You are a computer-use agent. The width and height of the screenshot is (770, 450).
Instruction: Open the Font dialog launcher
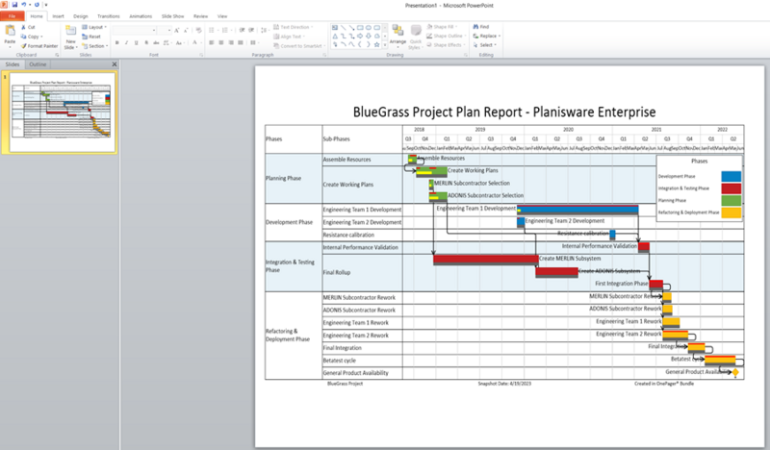point(201,55)
